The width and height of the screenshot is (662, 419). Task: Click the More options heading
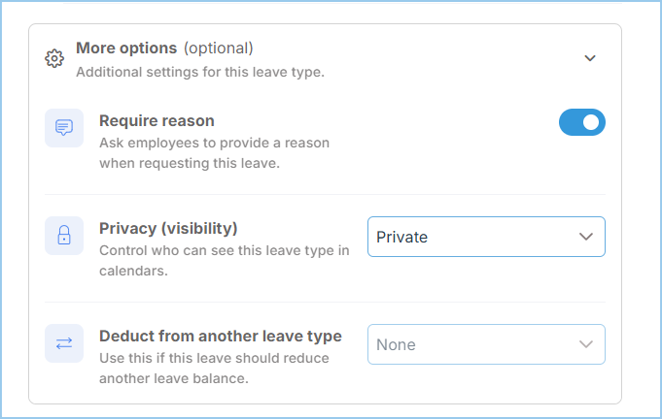[x=126, y=48]
